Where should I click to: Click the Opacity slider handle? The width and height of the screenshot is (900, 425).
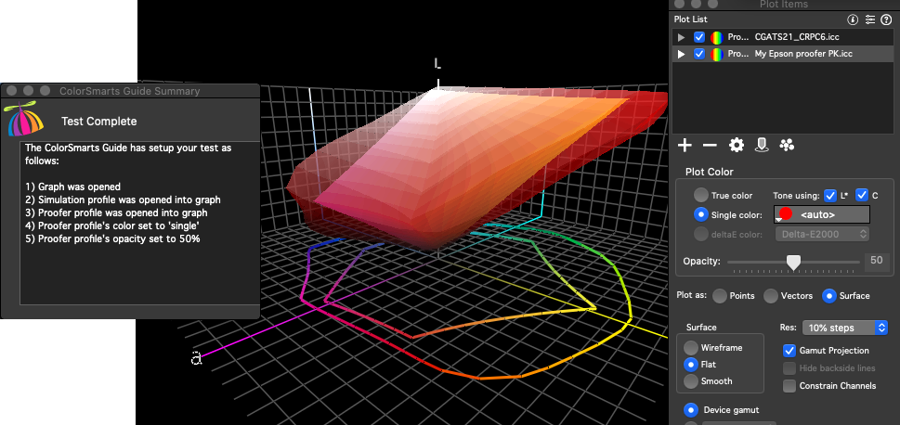point(793,264)
